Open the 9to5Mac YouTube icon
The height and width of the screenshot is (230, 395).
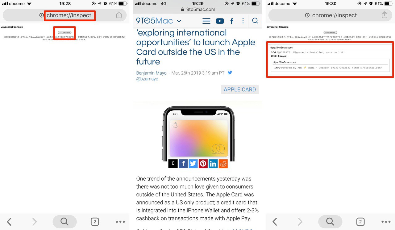click(x=220, y=21)
